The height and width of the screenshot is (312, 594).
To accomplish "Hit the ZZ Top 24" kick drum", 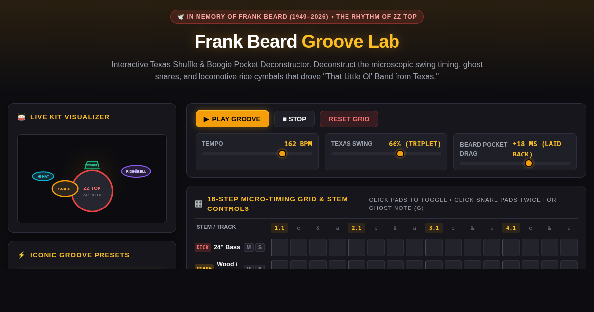I will point(92,191).
